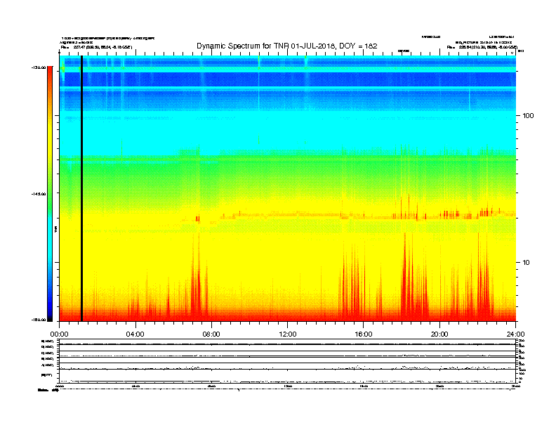
Task: Click the '12:00' time axis label
Action: 288,334
